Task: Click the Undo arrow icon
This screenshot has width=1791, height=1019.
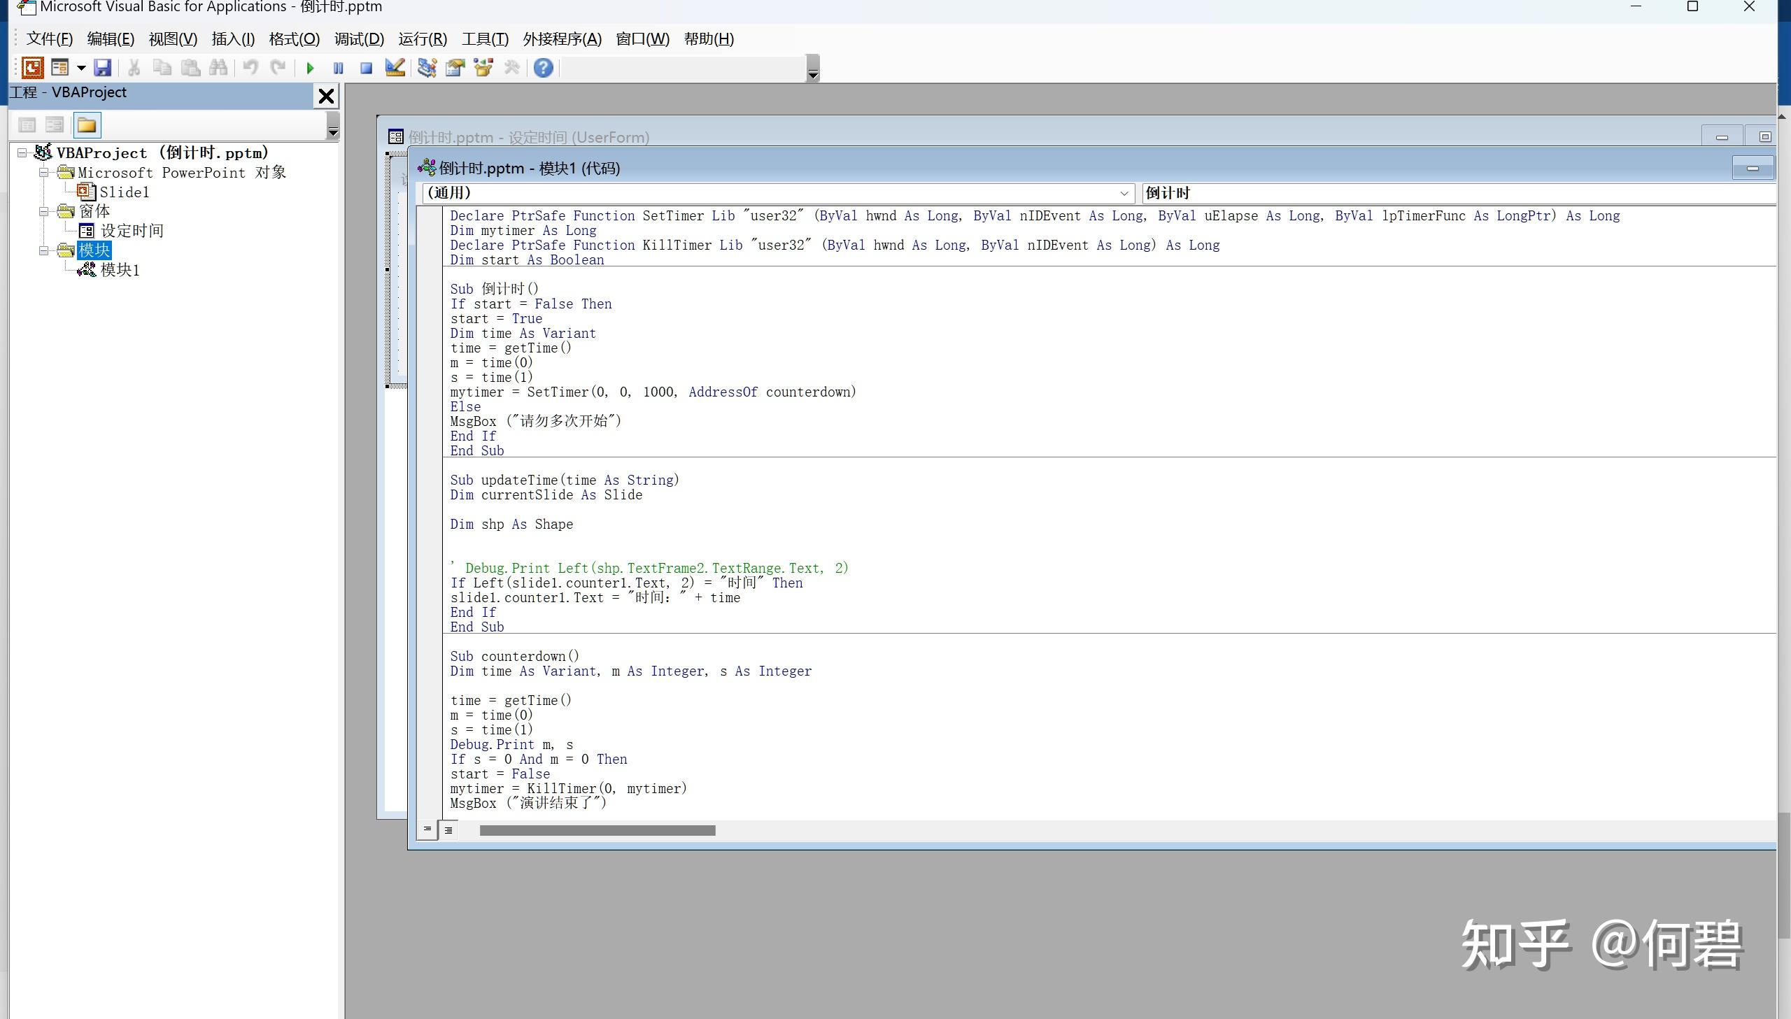Action: 250,68
